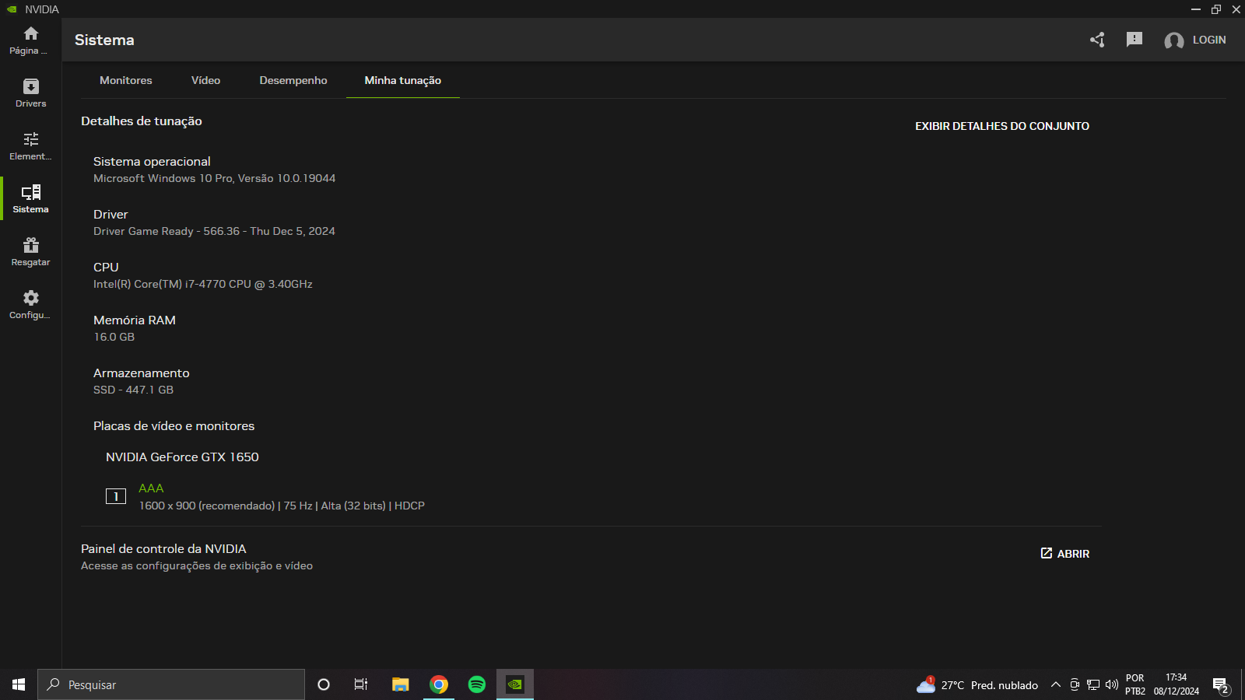
Task: Open the Drivers section in sidebar
Action: click(x=30, y=93)
